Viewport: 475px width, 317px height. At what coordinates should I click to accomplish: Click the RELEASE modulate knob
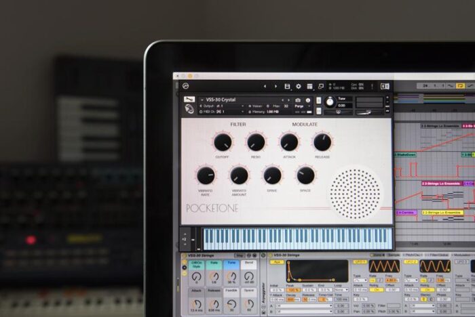[x=322, y=142]
